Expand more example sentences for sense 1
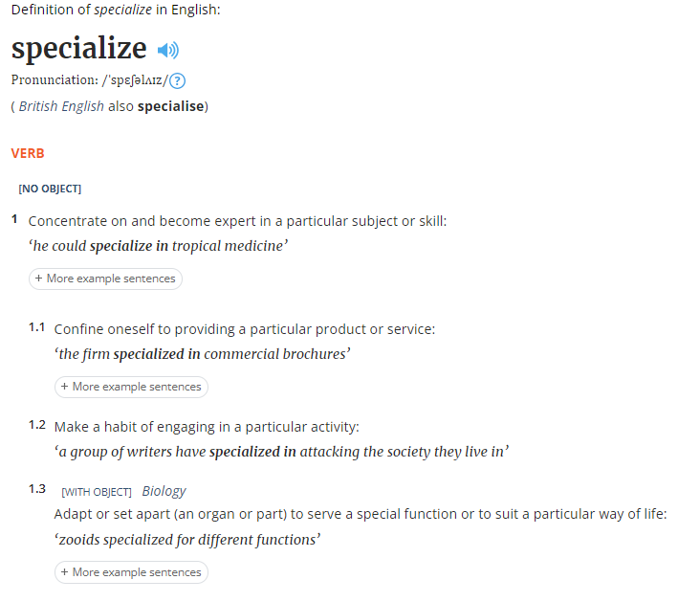Image resolution: width=678 pixels, height=602 pixels. click(105, 279)
